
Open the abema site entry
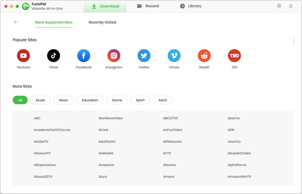234,118
